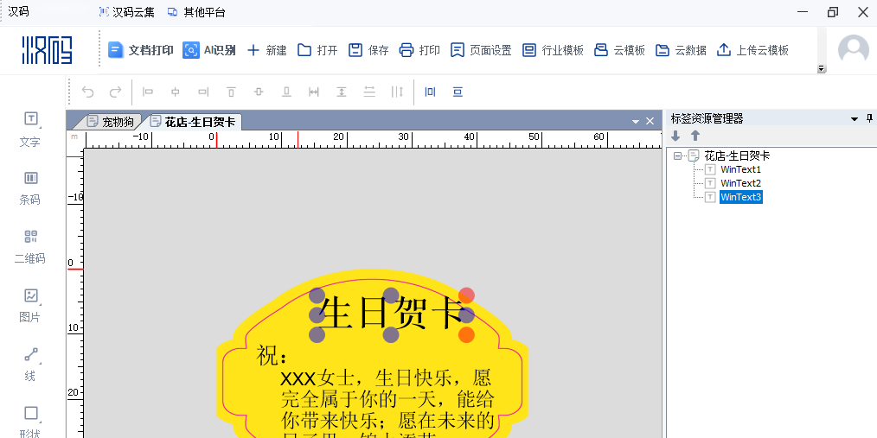The width and height of the screenshot is (877, 438).
Task: Center object vertically on the label
Action: click(x=458, y=92)
